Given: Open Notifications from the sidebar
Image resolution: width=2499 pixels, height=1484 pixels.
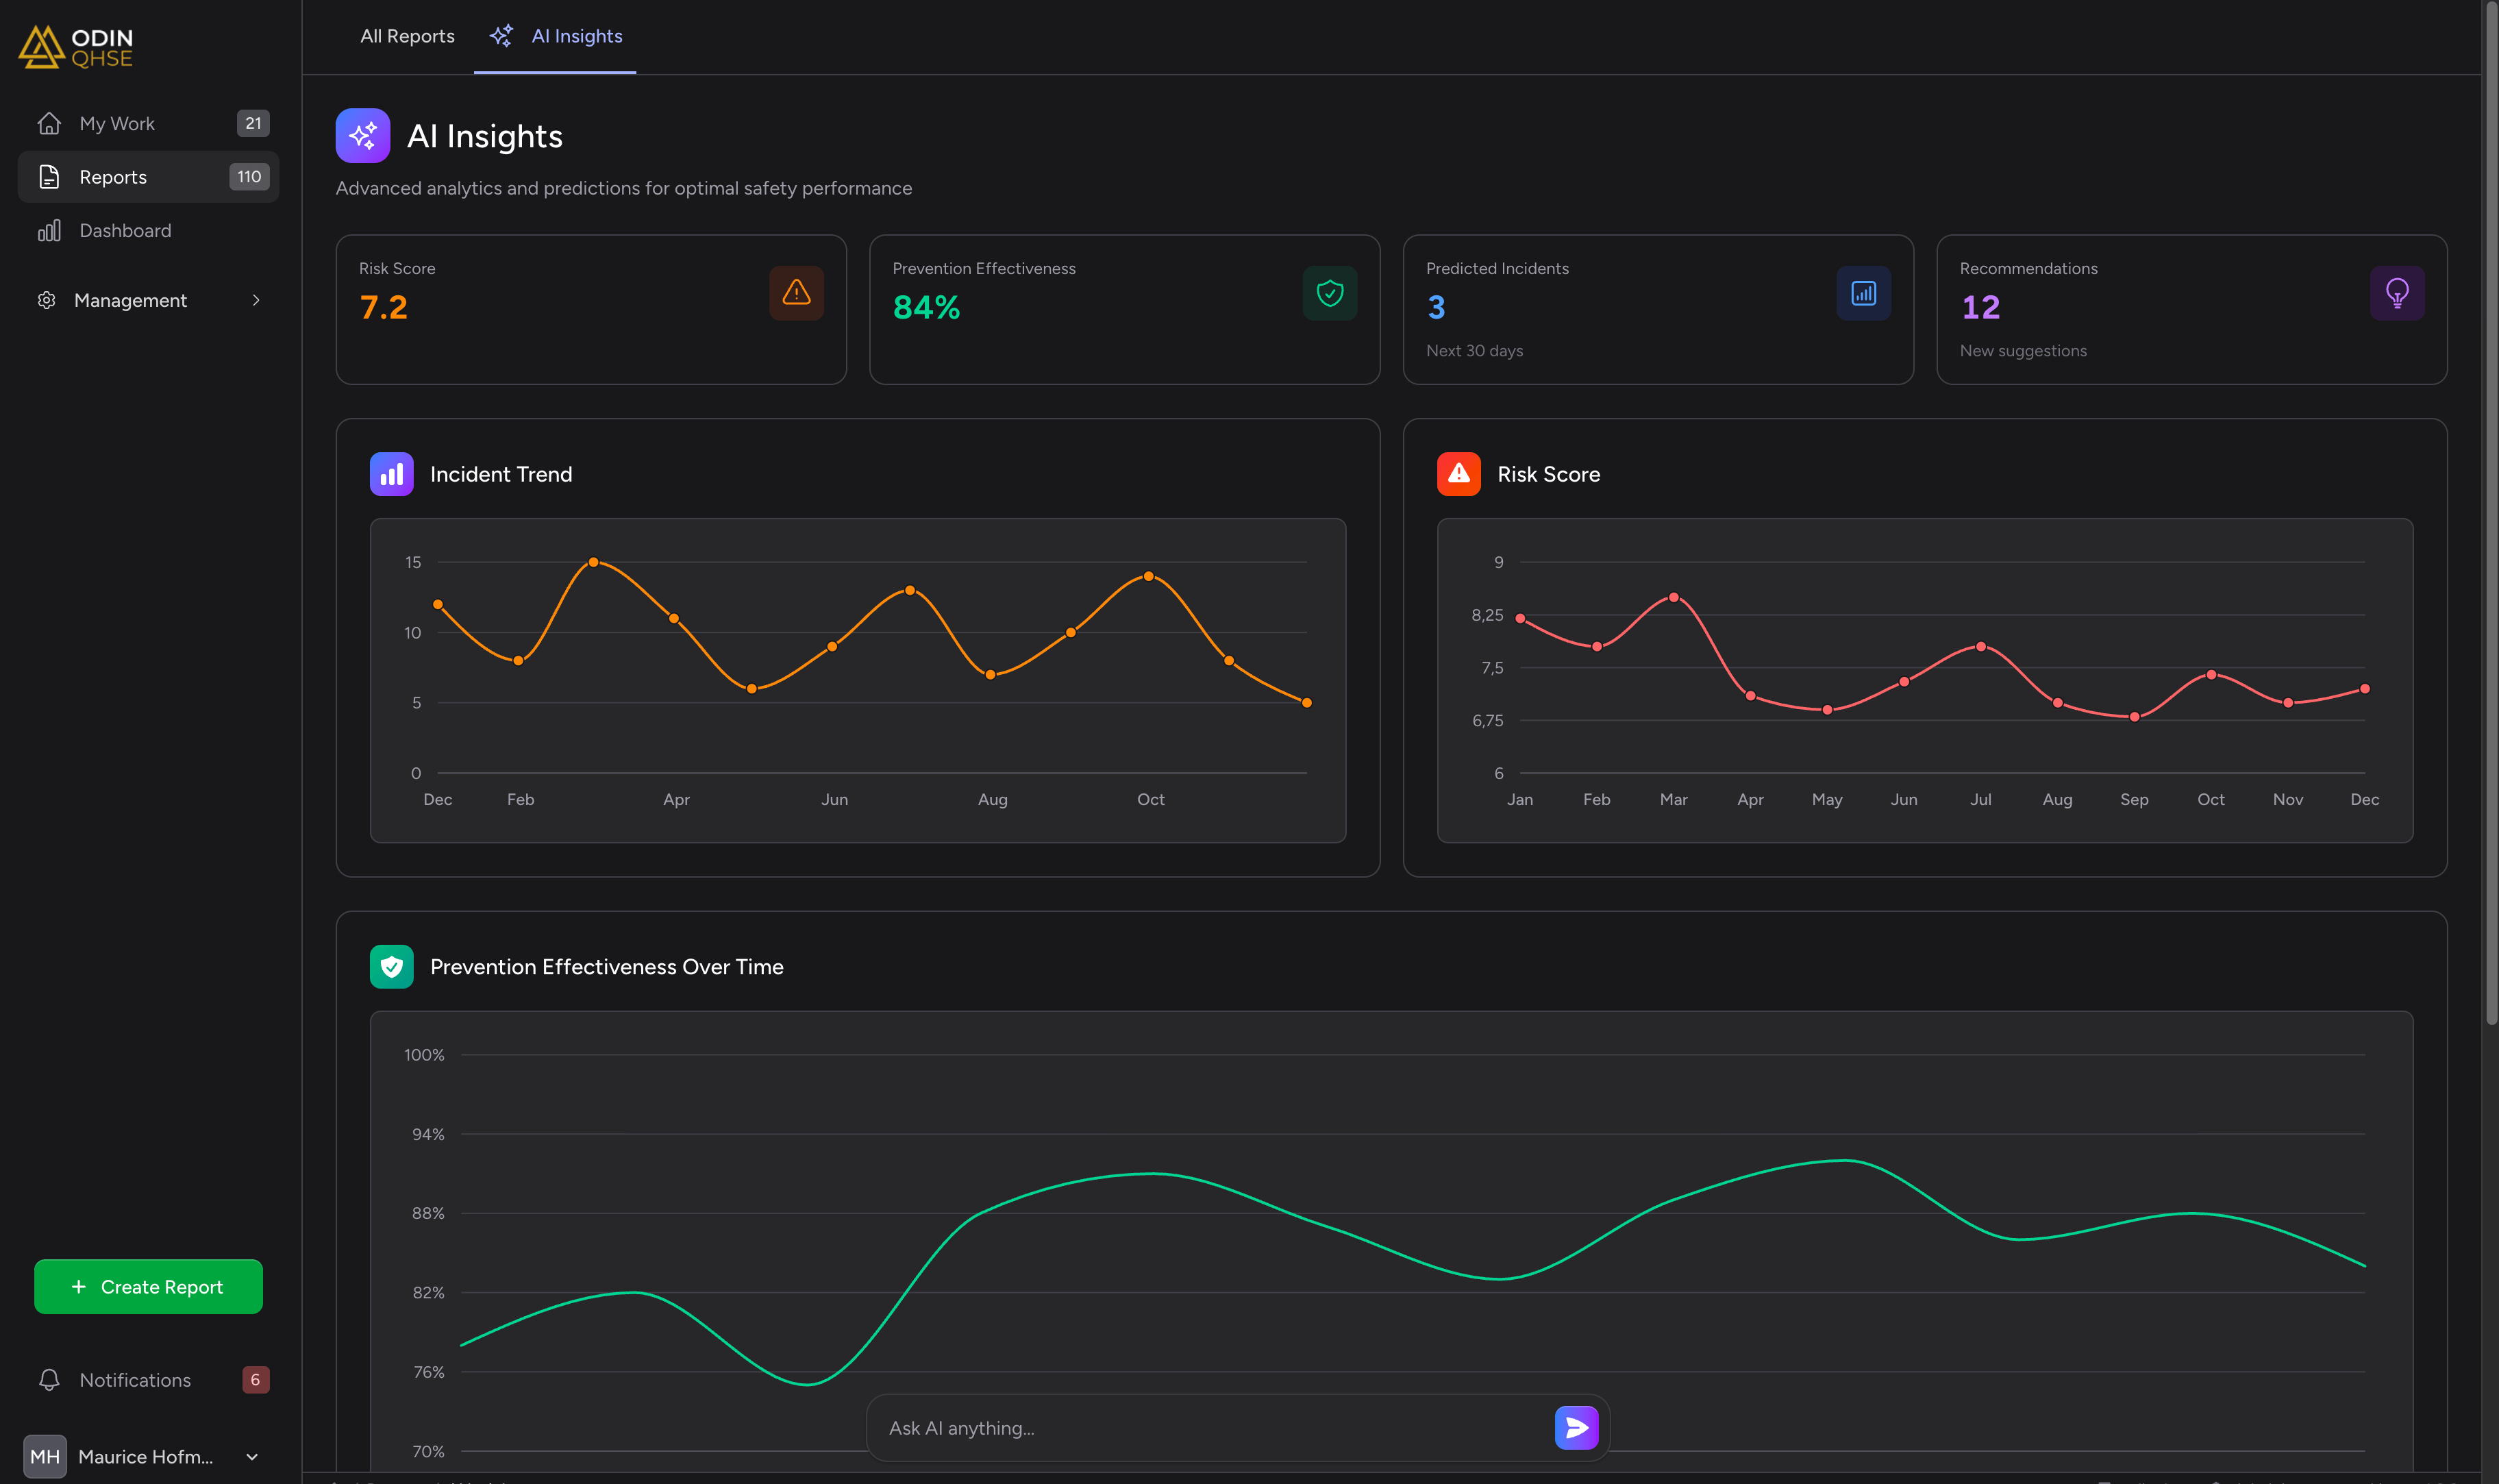Looking at the screenshot, I should click(134, 1379).
